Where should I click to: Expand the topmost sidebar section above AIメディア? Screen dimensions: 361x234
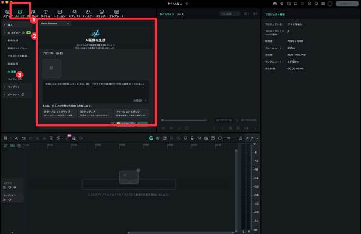point(18,25)
